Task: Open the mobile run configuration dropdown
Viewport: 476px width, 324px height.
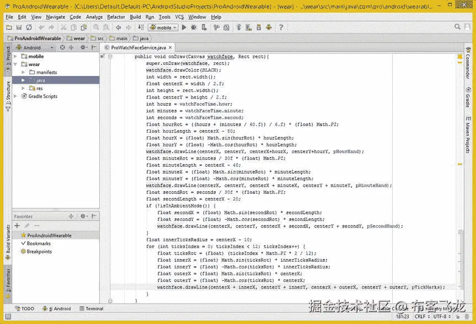Action: [163, 28]
